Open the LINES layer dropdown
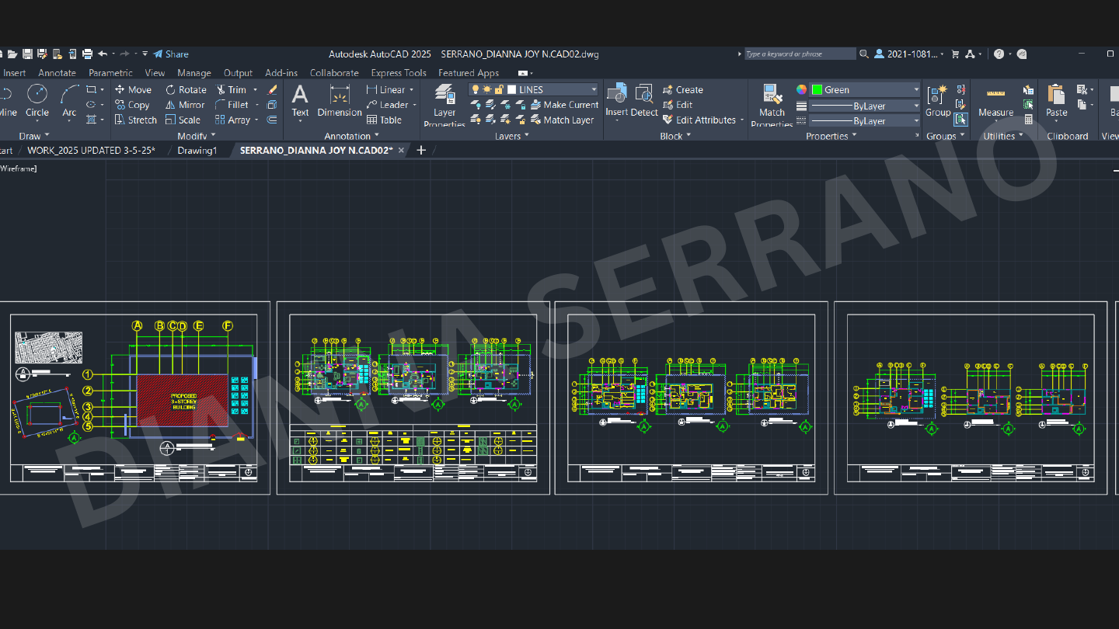1119x629 pixels. (x=594, y=89)
